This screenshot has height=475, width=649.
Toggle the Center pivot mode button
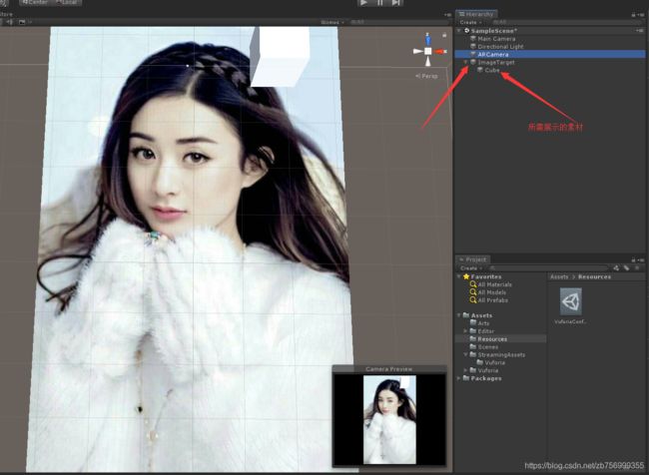[36, 2]
